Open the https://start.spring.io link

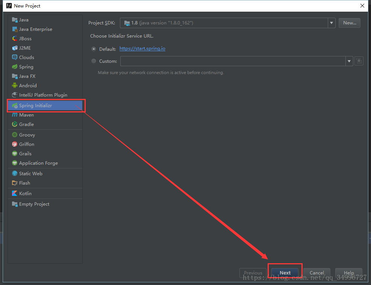[142, 49]
